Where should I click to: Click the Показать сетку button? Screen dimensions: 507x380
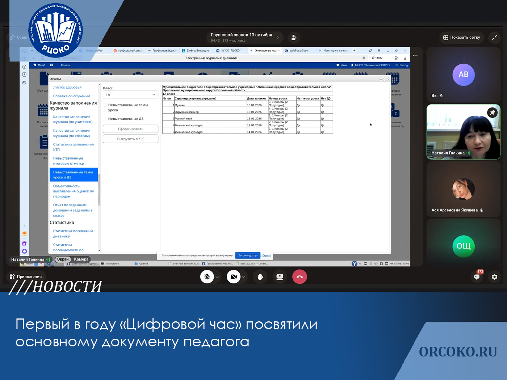pyautogui.click(x=462, y=38)
